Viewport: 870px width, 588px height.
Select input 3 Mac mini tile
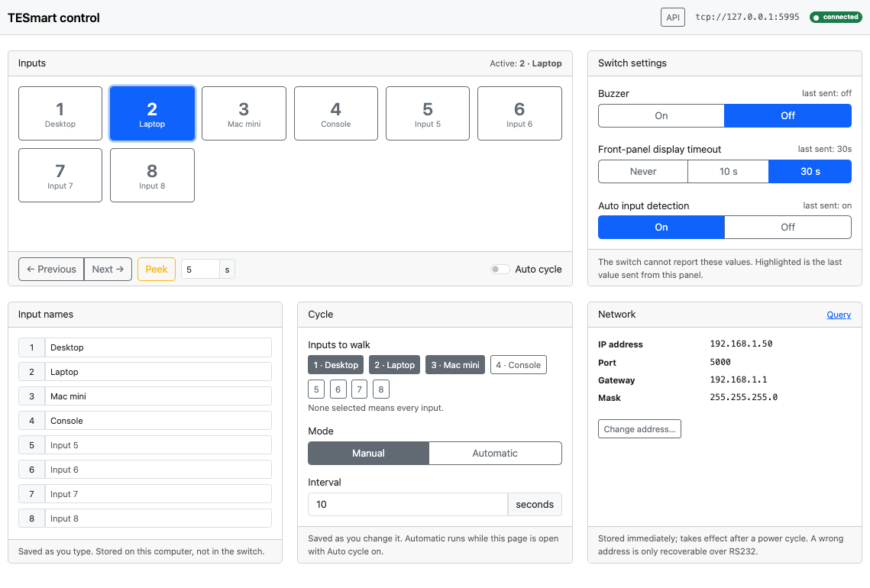coord(244,113)
